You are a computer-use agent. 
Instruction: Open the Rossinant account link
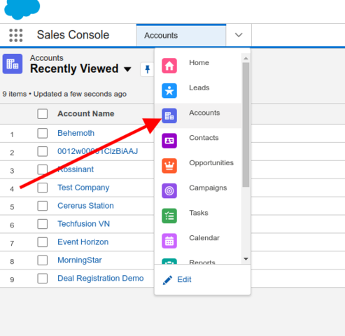tap(76, 169)
